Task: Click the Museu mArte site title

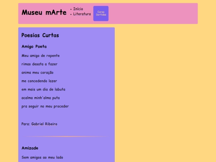Action: (44, 12)
